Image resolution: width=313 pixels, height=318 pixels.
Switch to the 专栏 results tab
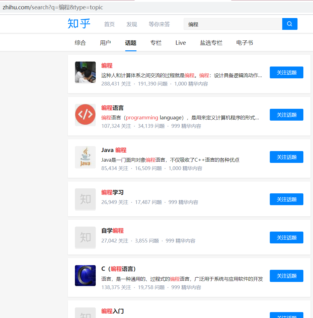click(156, 43)
